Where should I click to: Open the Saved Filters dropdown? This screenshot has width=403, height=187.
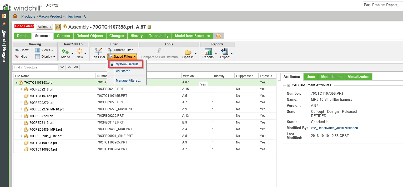pyautogui.click(x=122, y=57)
